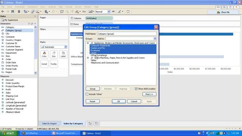Click the Find Field magnifier in Dimensions
The width and height of the screenshot is (242, 136).
[32, 24]
